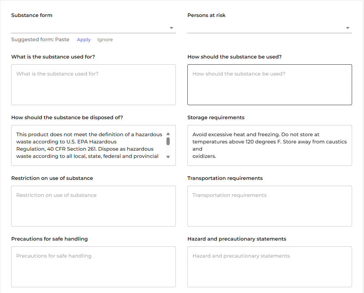Place cursor in the disposal instructions text
This screenshot has width=364, height=293.
click(88, 145)
